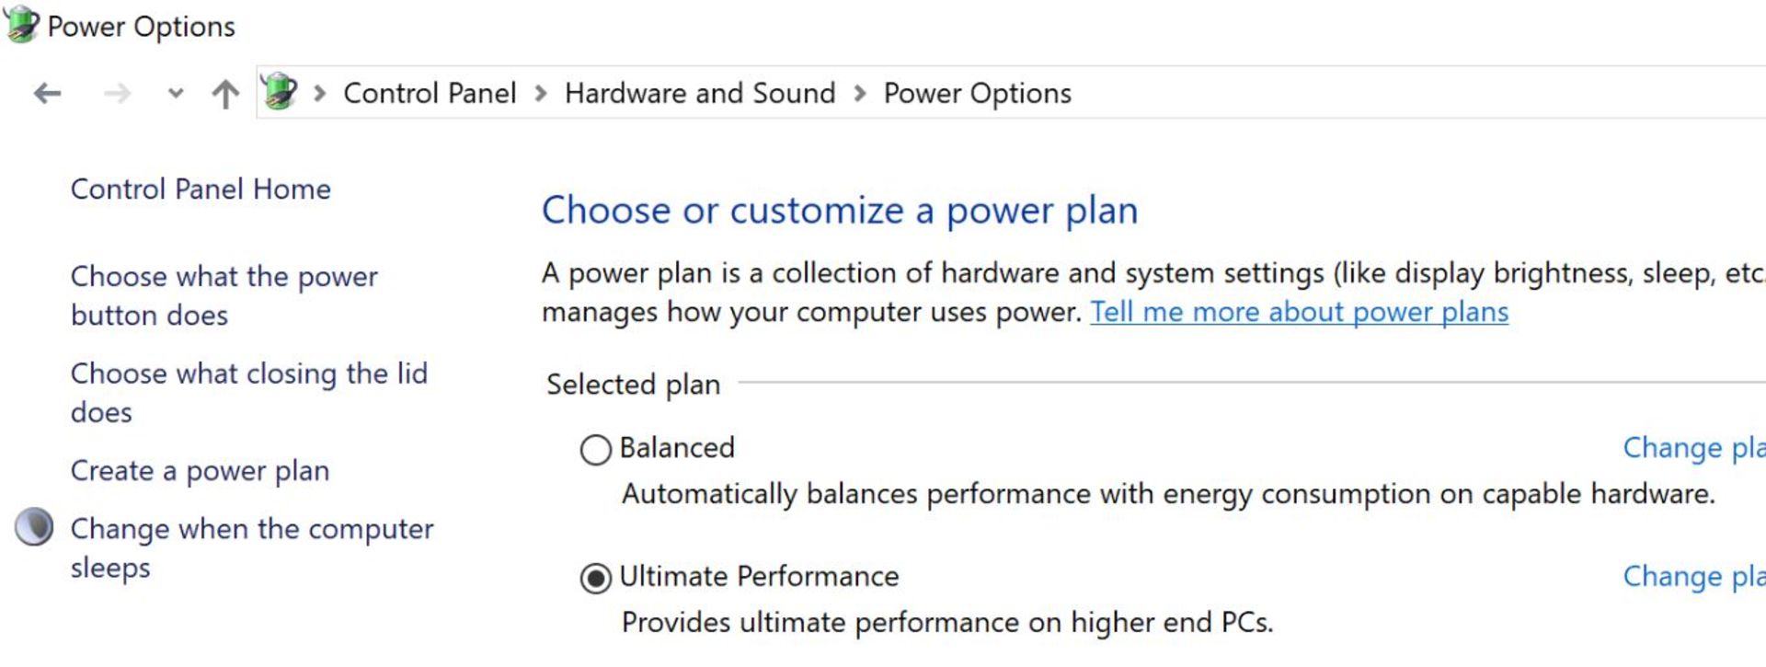Screen dimensions: 1766x667
Task: Expand the breadcrumb chevron after Control Panel
Action: coord(539,92)
